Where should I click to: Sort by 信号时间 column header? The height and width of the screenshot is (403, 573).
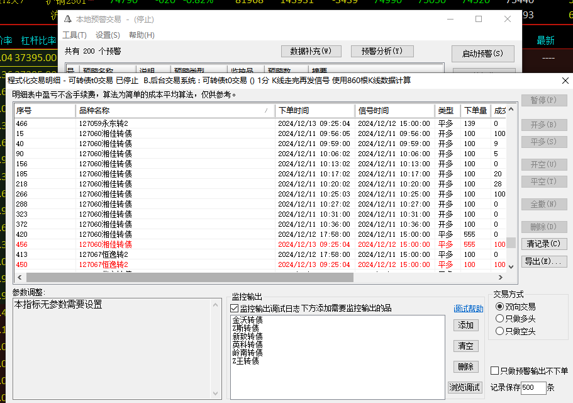(394, 110)
